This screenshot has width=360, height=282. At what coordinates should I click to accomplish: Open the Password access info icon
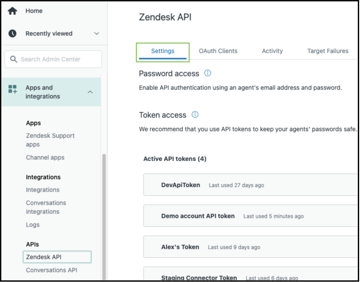pos(208,73)
